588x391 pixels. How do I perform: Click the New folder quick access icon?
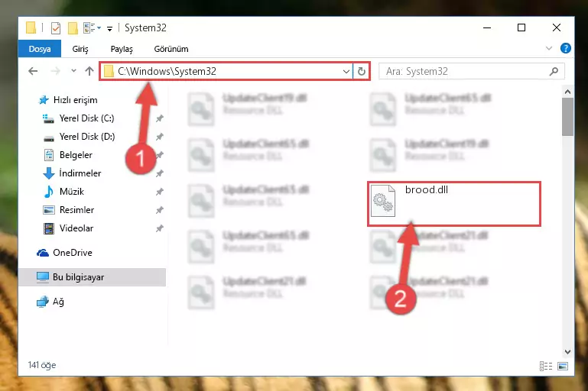pyautogui.click(x=73, y=28)
